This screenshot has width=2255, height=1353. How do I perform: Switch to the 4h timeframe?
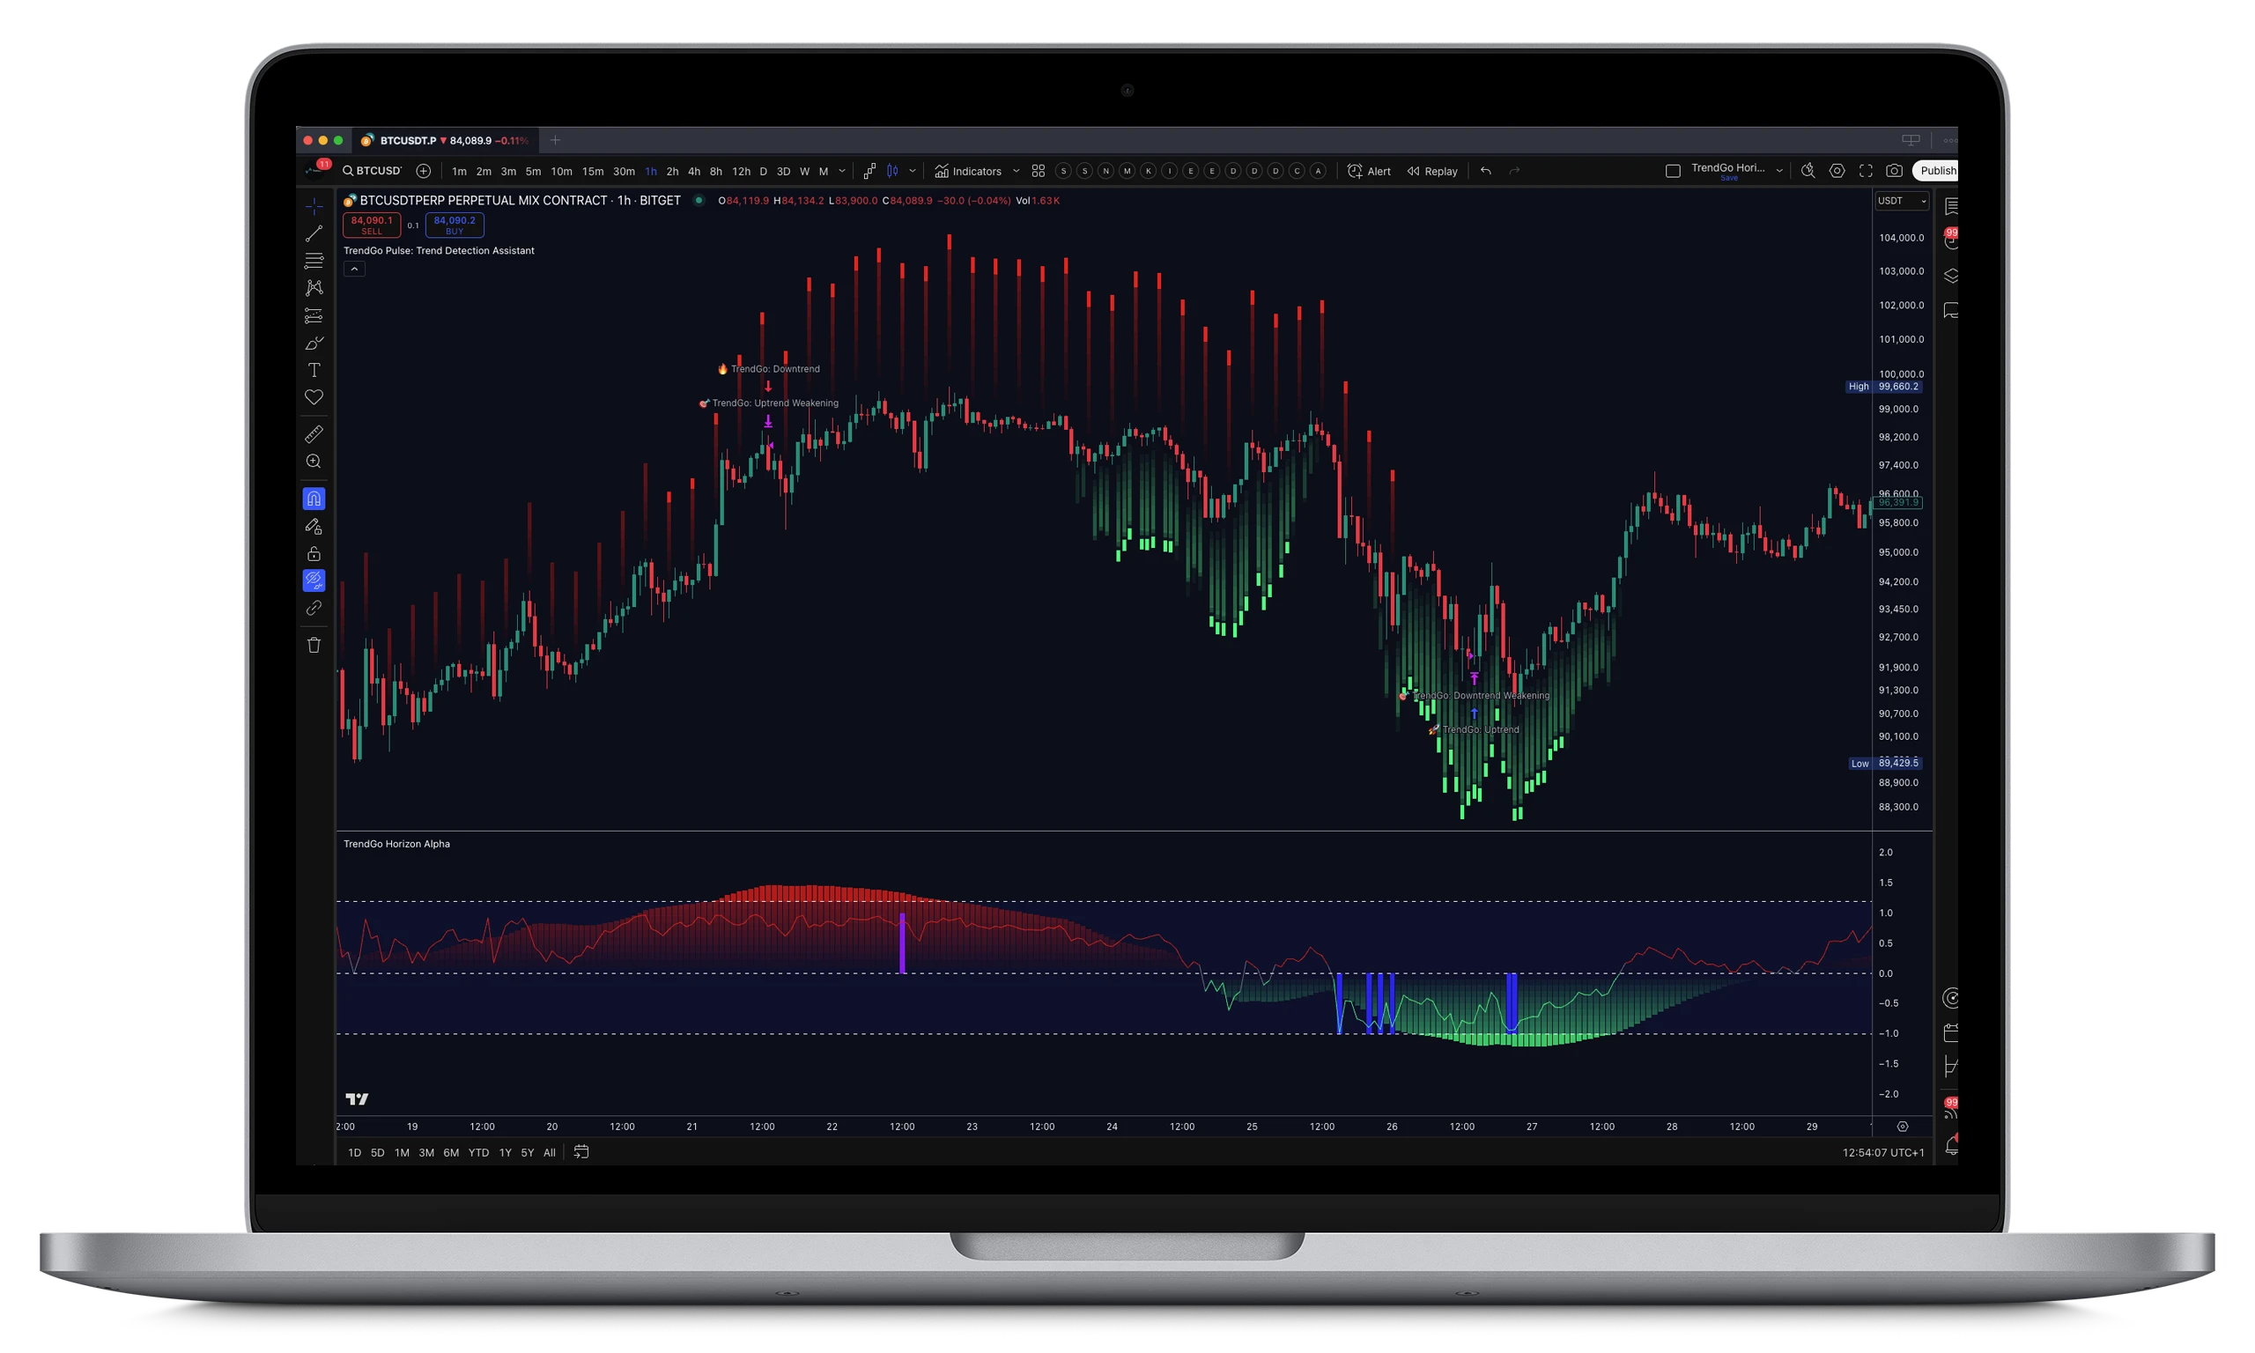[693, 172]
